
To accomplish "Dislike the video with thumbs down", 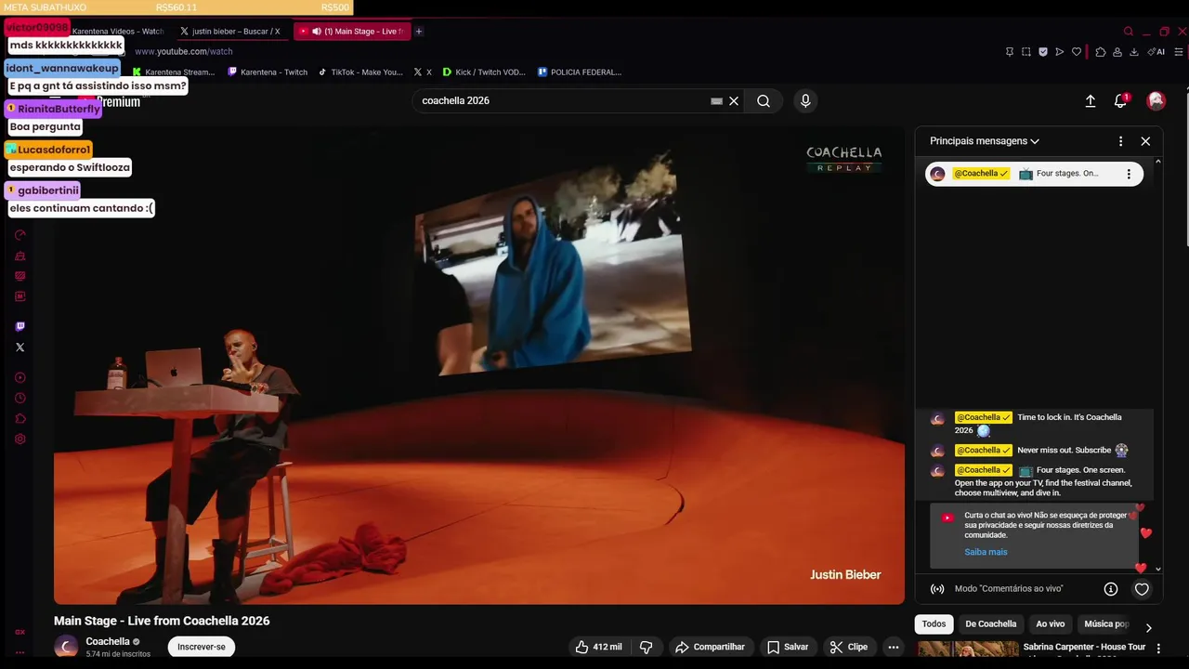I will (647, 647).
